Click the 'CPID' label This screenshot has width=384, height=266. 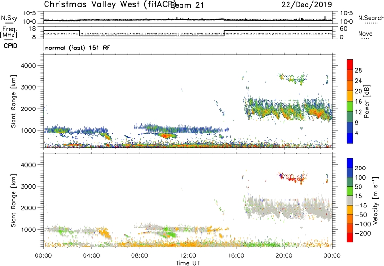coord(11,46)
